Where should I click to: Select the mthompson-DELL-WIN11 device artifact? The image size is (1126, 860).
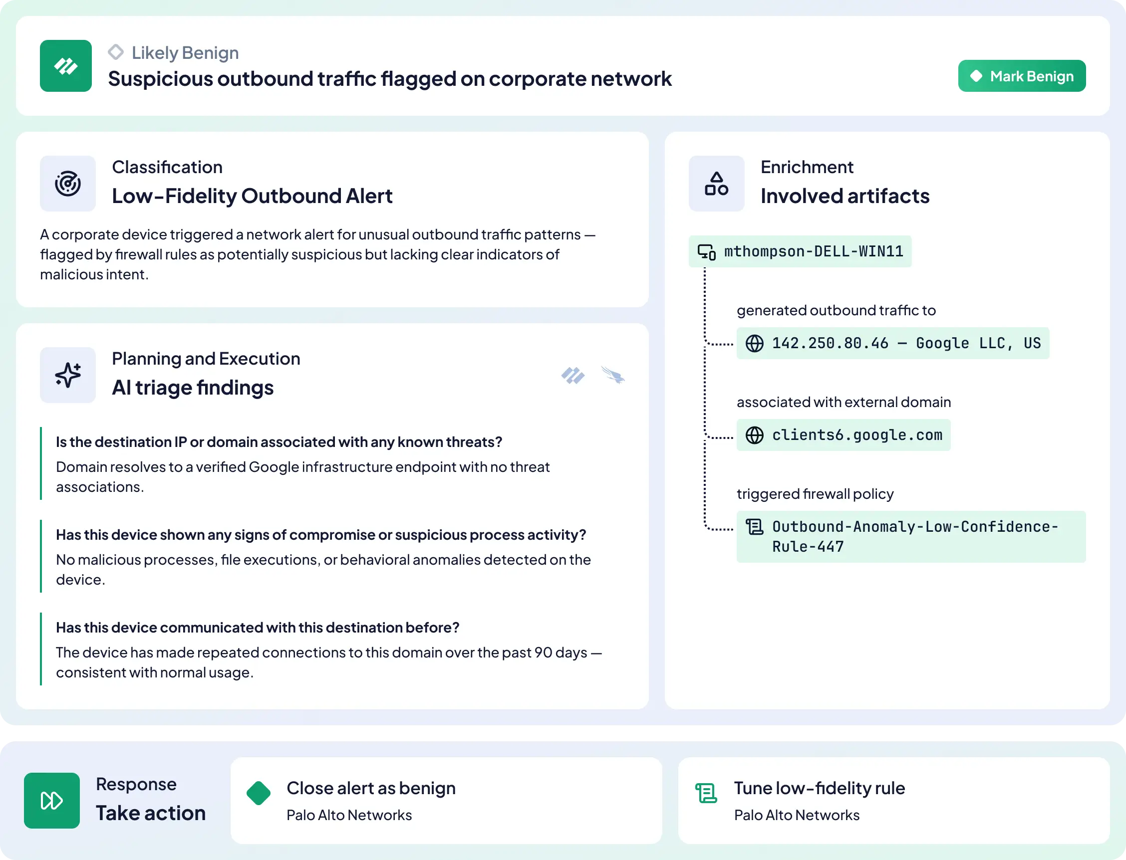(x=800, y=251)
